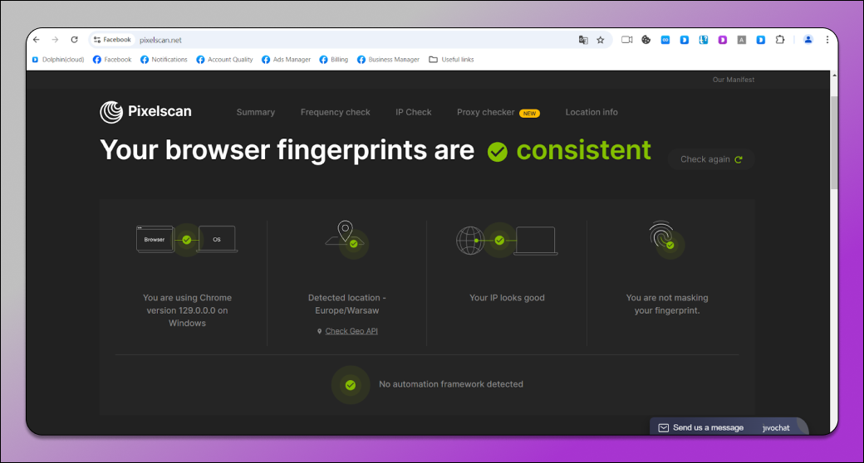The image size is (864, 463).
Task: Click the Pixelscan logo
Action: pyautogui.click(x=146, y=112)
